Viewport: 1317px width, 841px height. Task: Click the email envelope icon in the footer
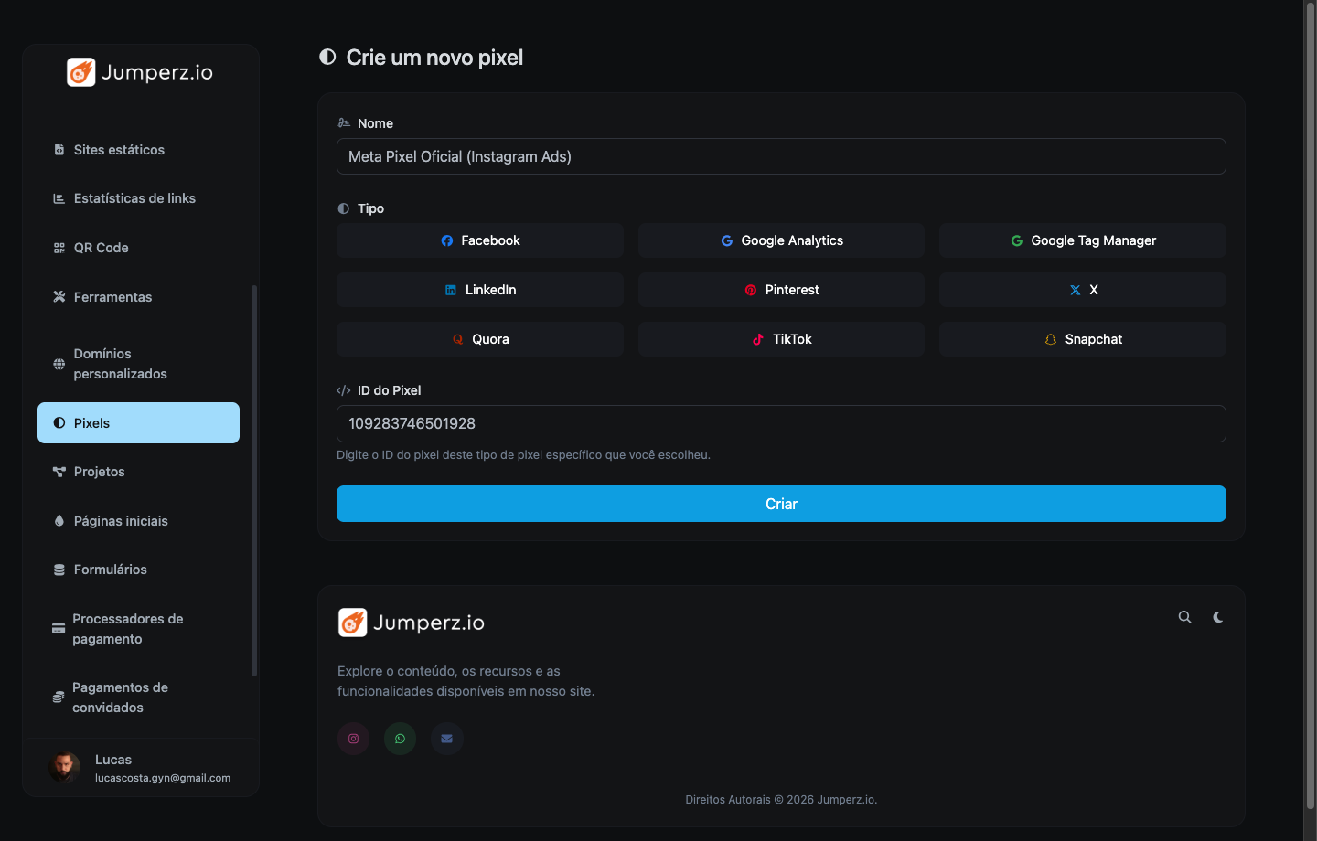[x=446, y=739]
